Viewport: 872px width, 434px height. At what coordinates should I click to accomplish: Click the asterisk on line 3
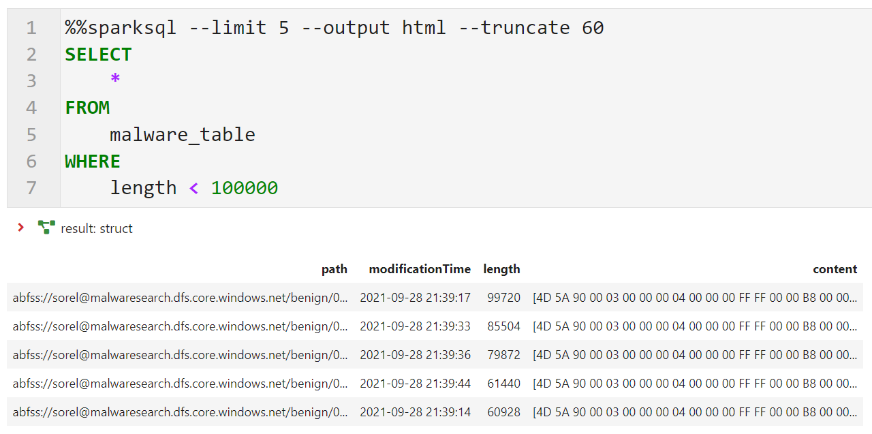coord(115,80)
